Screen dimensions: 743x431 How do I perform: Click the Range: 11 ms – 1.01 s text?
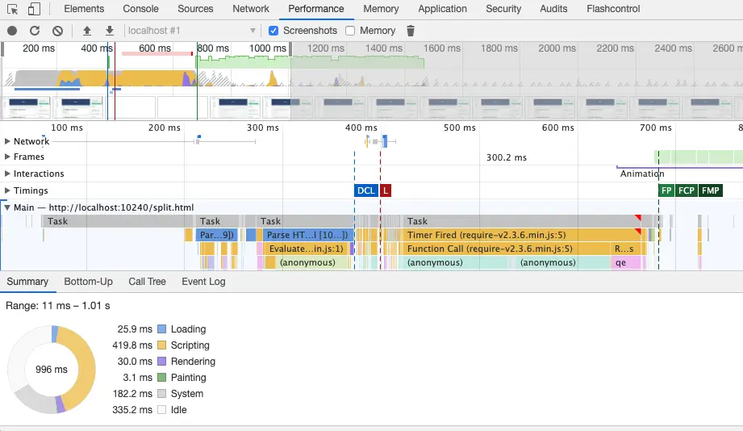(x=58, y=306)
